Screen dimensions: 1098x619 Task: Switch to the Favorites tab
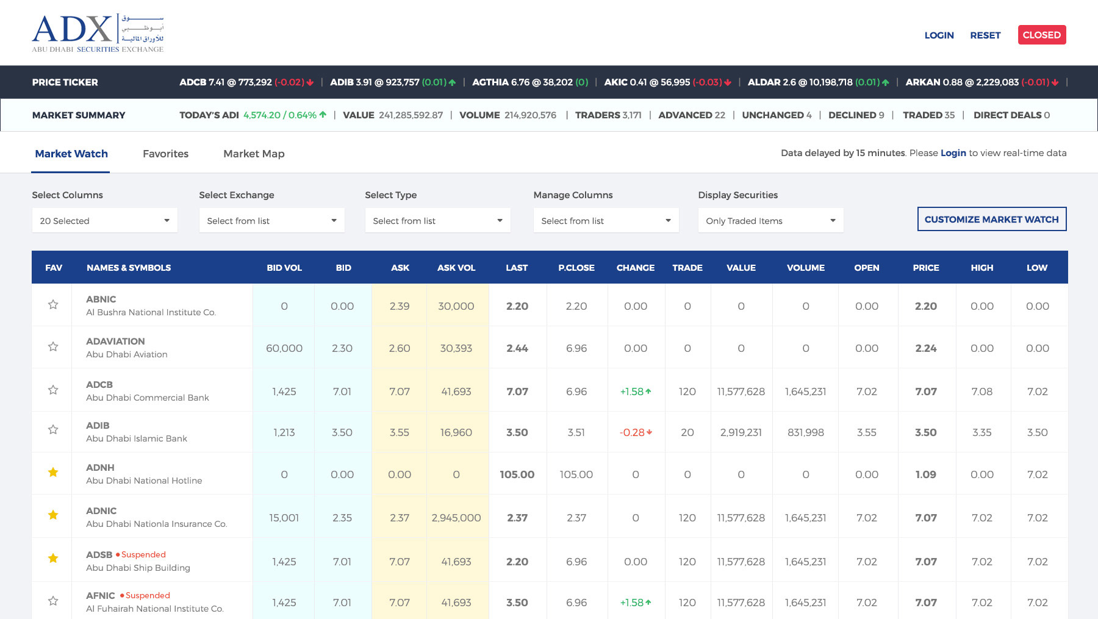[x=165, y=154]
